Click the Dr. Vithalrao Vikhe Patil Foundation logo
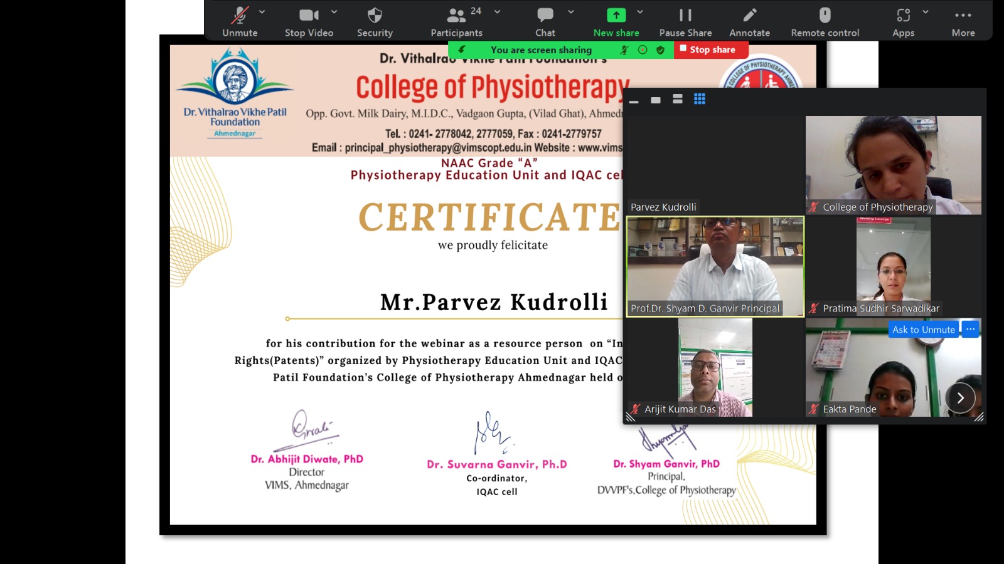 tap(235, 93)
